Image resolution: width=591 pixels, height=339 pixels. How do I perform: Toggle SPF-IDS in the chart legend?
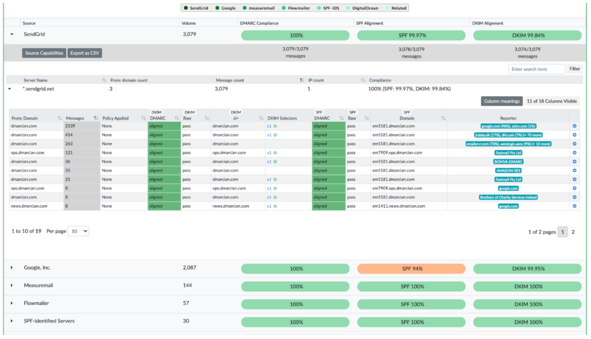(x=328, y=8)
